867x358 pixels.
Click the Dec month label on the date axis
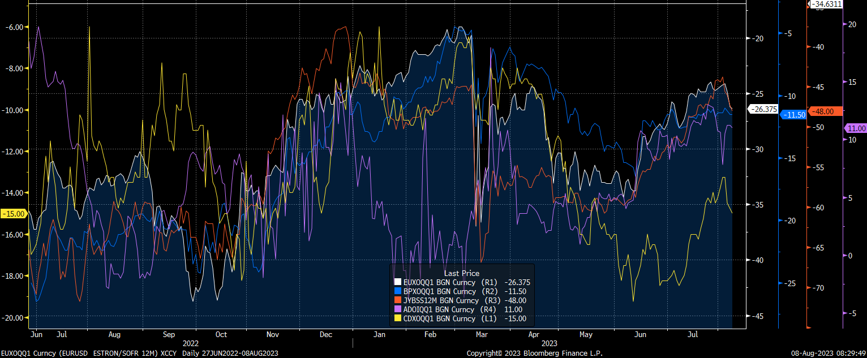tap(326, 335)
